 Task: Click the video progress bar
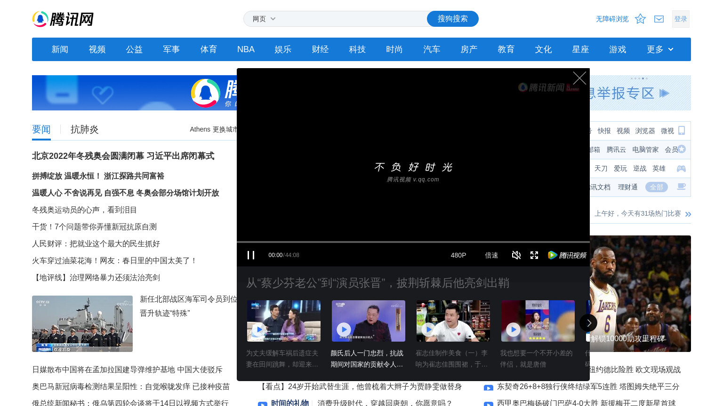[x=413, y=242]
